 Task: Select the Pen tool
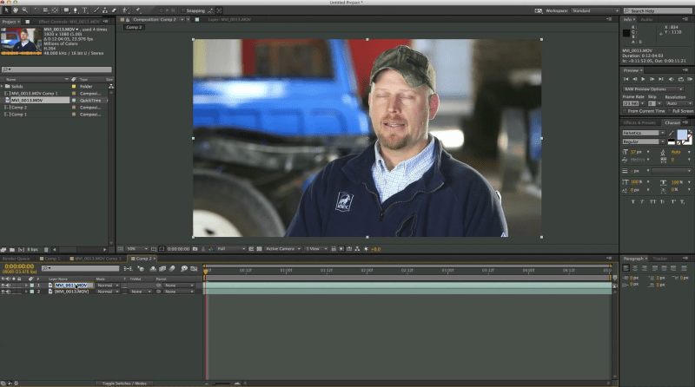pyautogui.click(x=76, y=10)
